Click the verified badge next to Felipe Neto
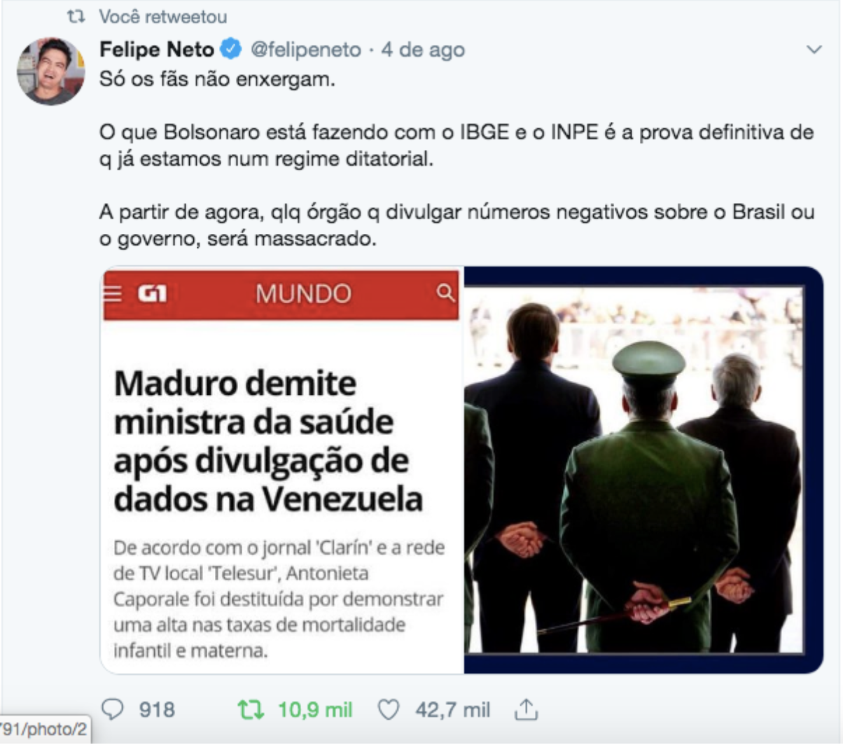843x745 pixels. pos(231,49)
